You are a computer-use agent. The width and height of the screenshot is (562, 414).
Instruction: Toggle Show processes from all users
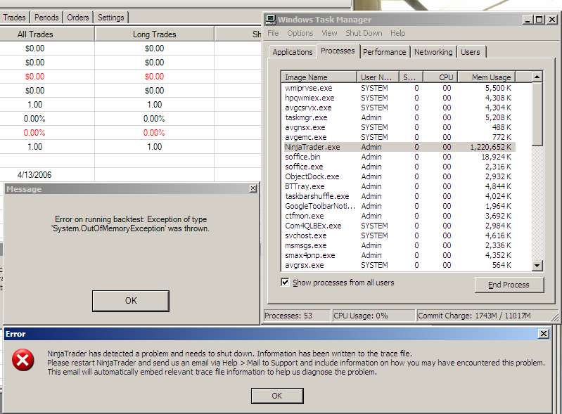pos(285,282)
